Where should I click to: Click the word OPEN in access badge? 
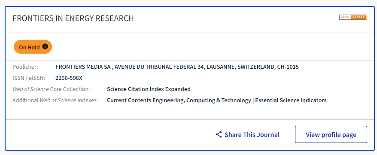pos(345,17)
